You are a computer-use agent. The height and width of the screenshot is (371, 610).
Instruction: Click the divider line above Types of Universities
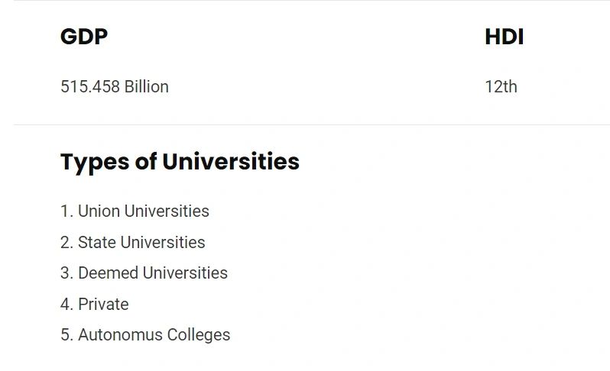coord(306,124)
